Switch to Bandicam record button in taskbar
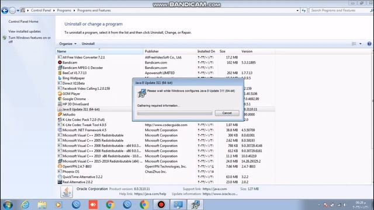The image size is (374, 210). pyautogui.click(x=161, y=205)
